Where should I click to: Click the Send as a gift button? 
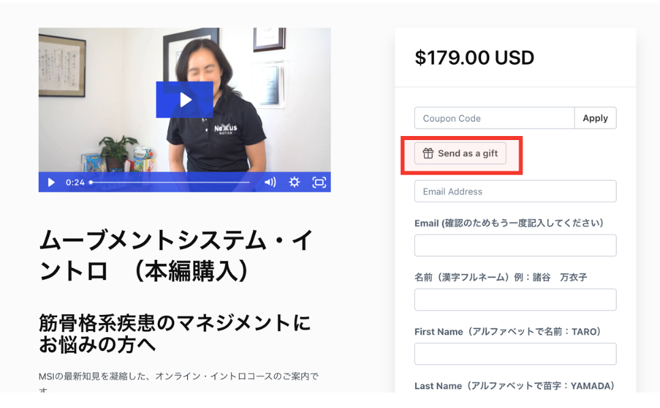[x=460, y=154]
